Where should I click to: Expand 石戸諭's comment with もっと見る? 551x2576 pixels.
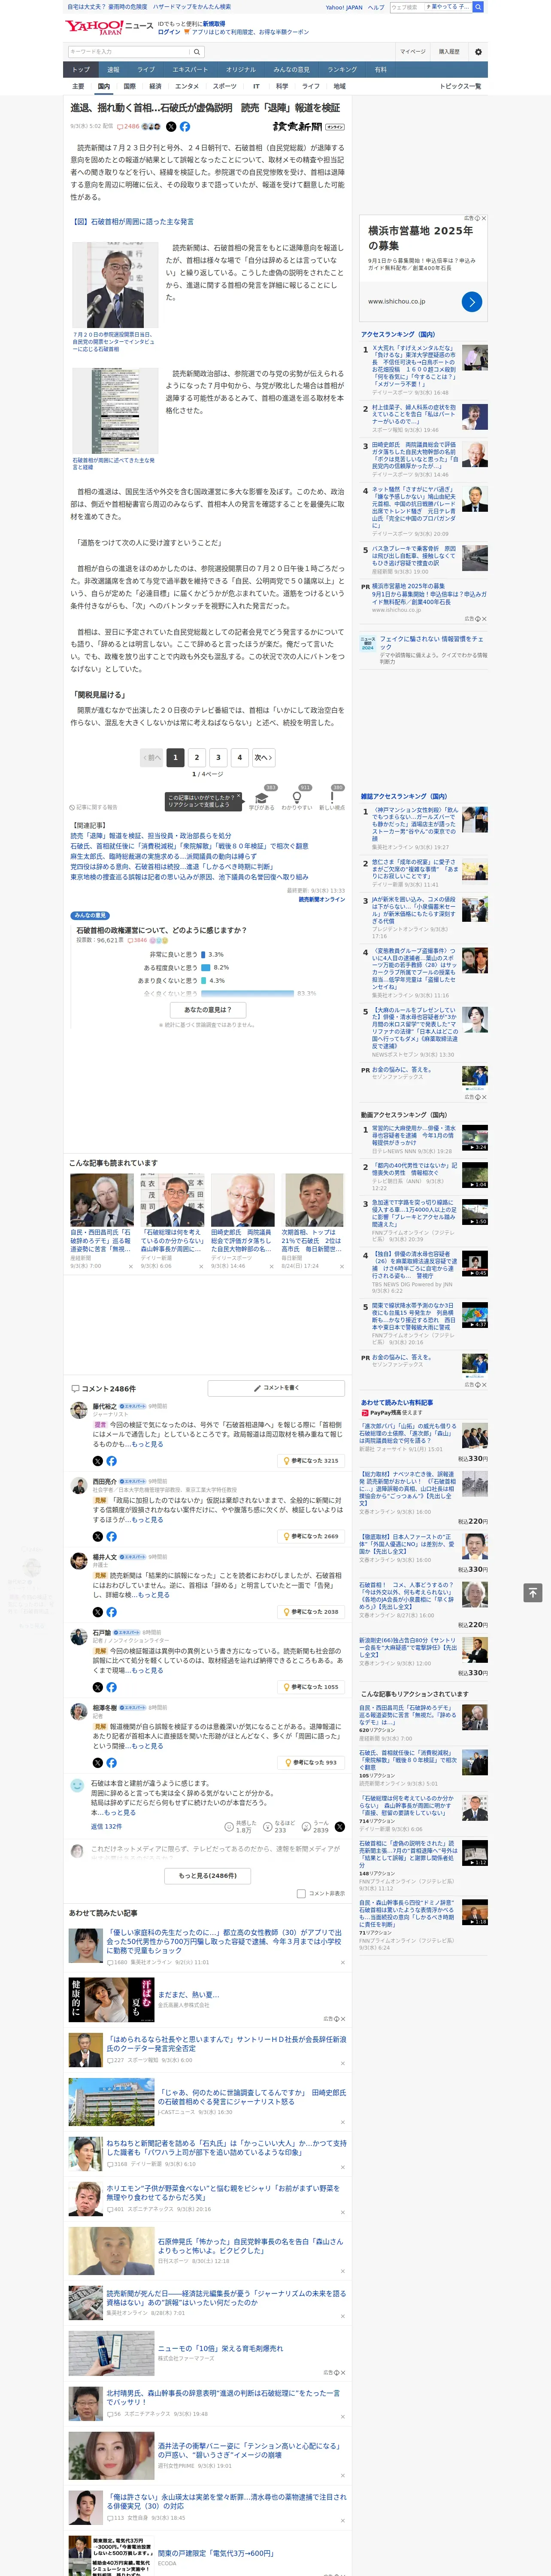point(147,1670)
